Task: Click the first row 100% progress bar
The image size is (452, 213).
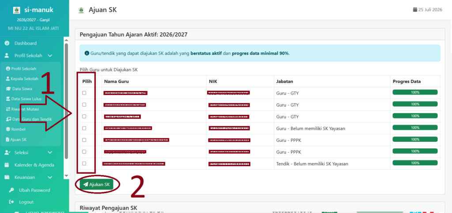Action: tap(415, 92)
